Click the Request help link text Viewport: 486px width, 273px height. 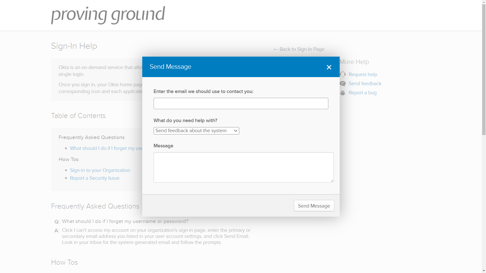tap(363, 74)
